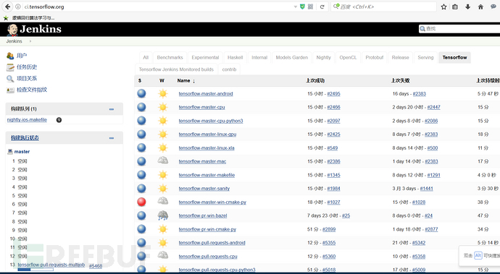Switch to the contrib tab
The height and width of the screenshot is (274, 500).
229,69
